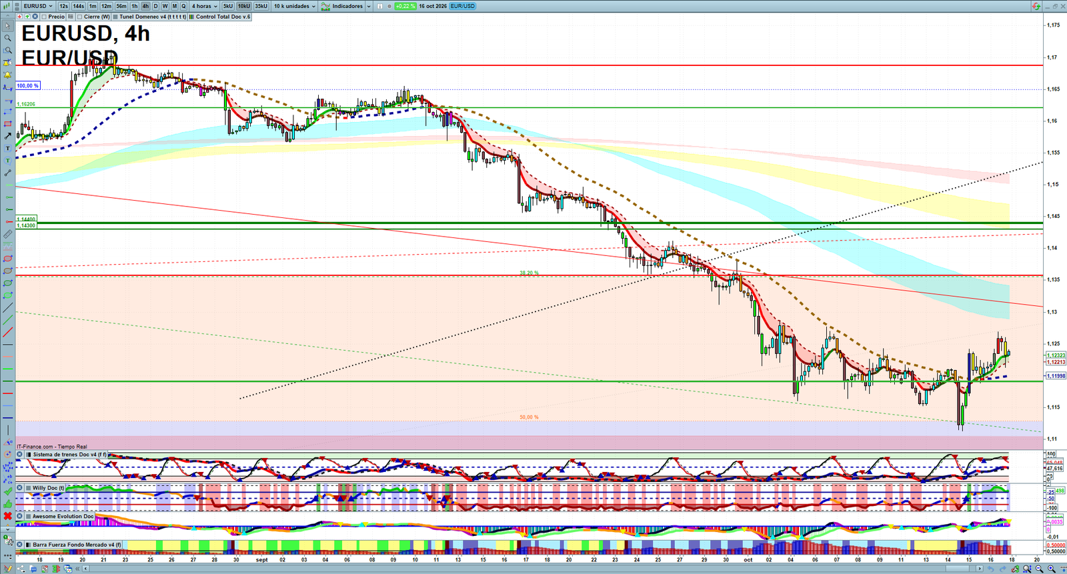Toggle the Cierre (W) checkbox

[79, 17]
